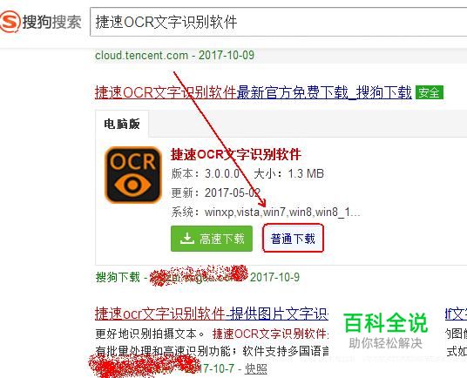
Task: Focus the search box containing 捷速OCR文字识别软件
Action: (x=279, y=22)
